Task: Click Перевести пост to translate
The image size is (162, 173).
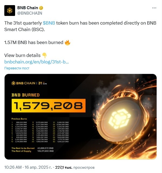Action: [x=17, y=68]
